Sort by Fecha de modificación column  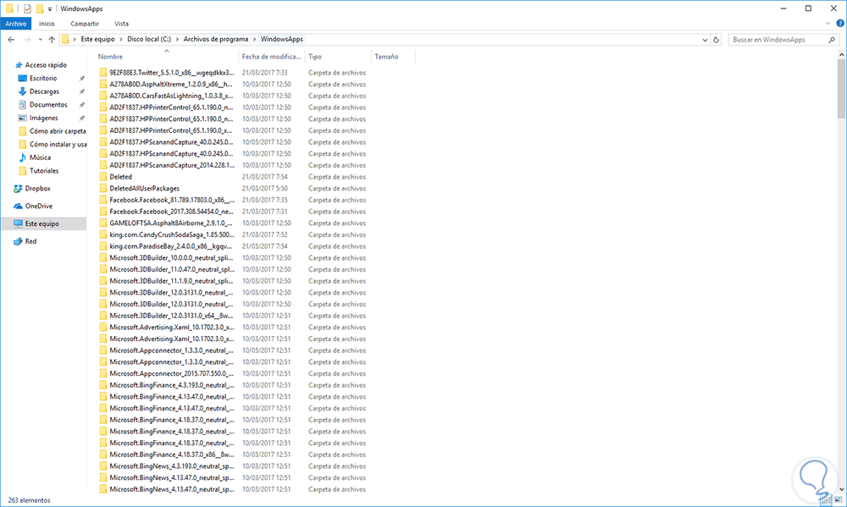coord(271,56)
